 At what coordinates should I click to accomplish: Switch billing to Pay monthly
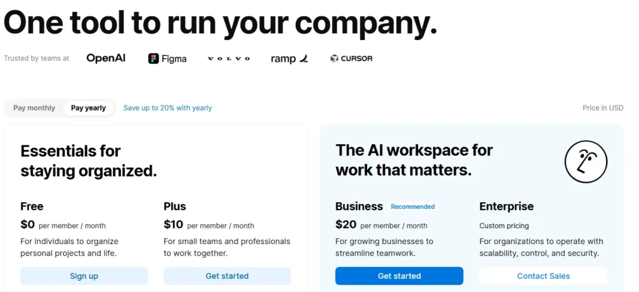click(x=34, y=108)
